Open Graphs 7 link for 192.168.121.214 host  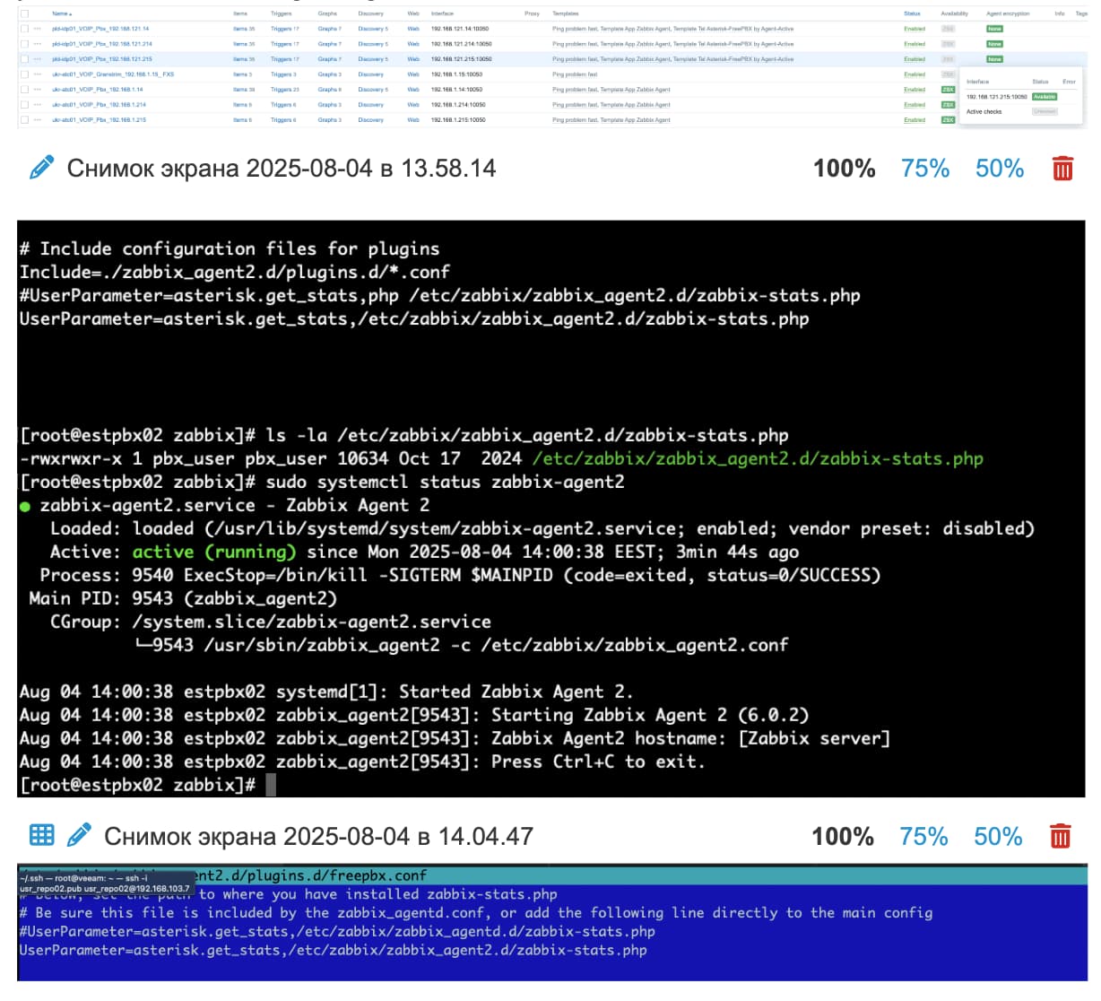329,44
